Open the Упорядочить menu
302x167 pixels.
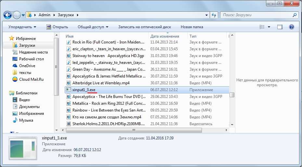(x=22, y=27)
